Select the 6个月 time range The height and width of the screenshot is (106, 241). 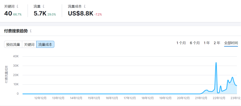195,43
